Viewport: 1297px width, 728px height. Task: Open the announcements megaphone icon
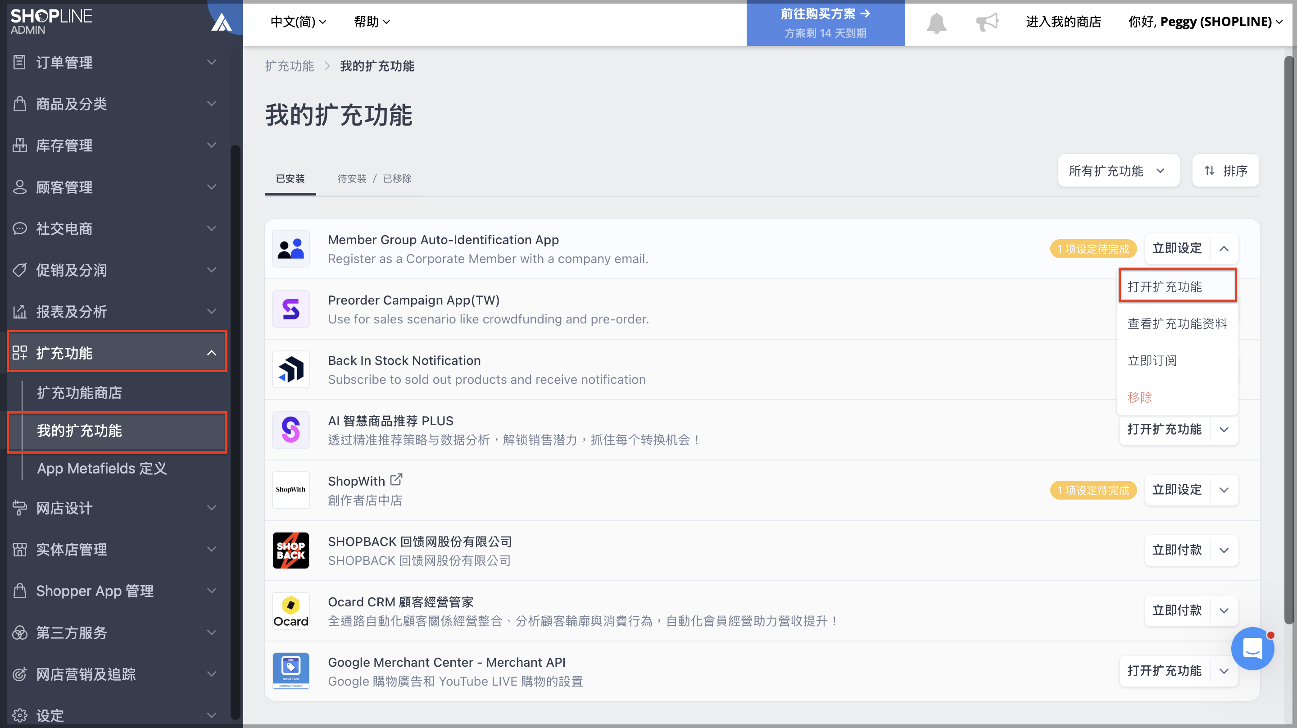point(987,22)
